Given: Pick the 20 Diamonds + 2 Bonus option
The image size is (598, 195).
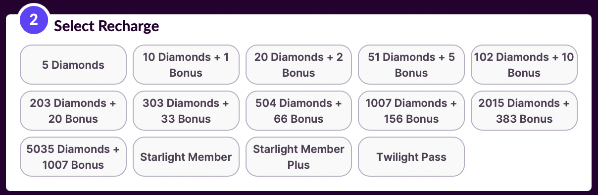Looking at the screenshot, I should coord(299,65).
